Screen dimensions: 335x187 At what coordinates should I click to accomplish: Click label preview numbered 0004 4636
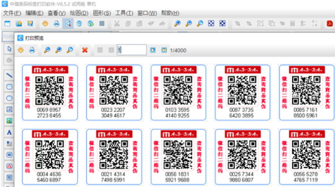click(50, 157)
